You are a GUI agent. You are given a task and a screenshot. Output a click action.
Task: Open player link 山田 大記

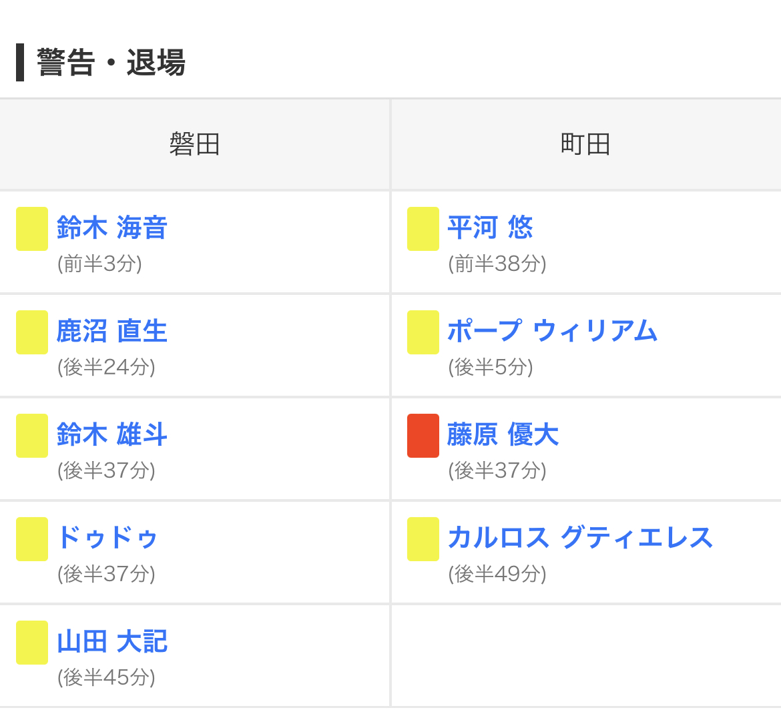click(x=111, y=641)
